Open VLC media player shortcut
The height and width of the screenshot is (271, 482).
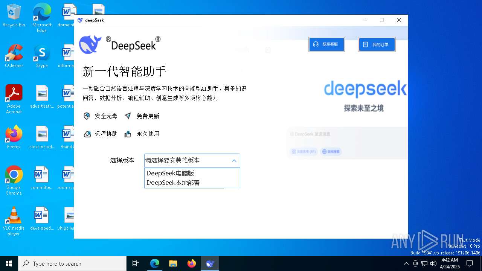[14, 221]
